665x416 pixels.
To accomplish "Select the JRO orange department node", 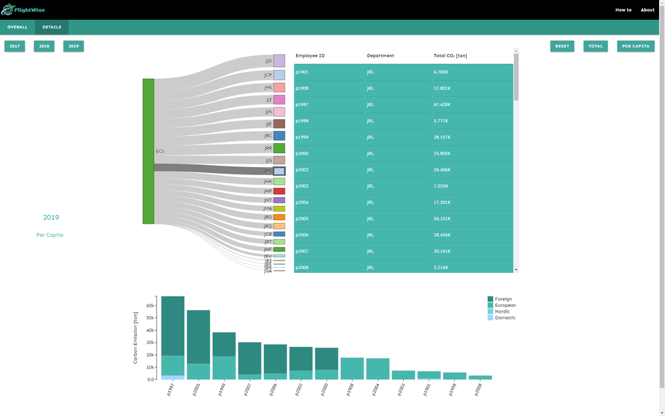I will click(x=279, y=218).
